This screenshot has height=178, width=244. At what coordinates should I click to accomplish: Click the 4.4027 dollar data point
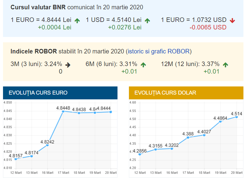point(204,135)
